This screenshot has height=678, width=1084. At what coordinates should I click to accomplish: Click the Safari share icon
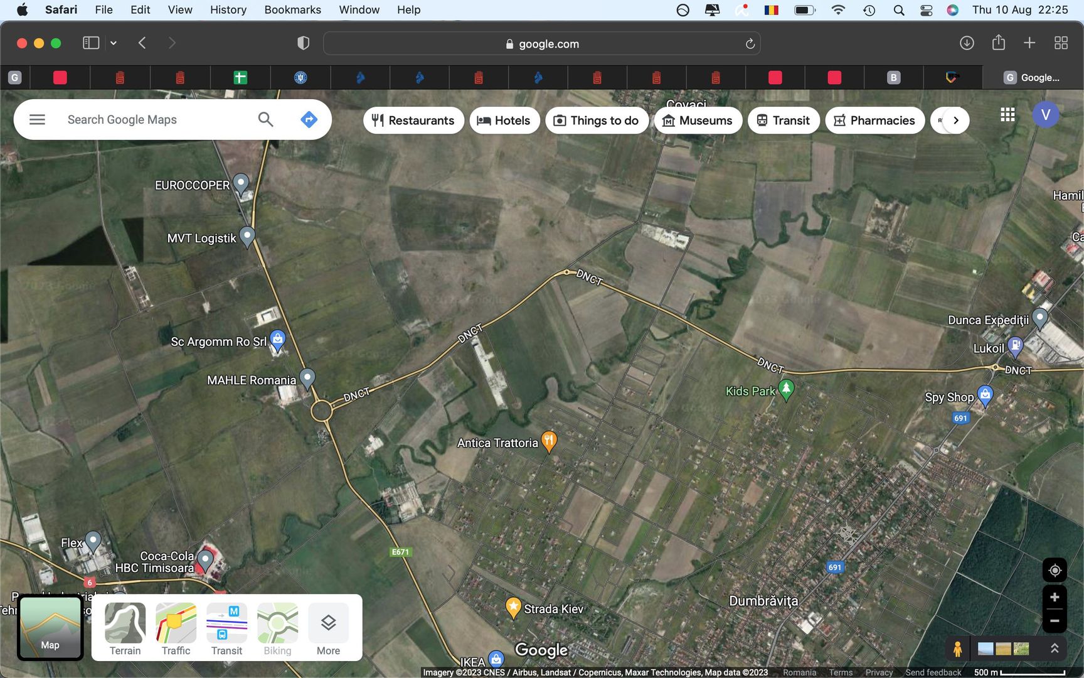pyautogui.click(x=999, y=43)
